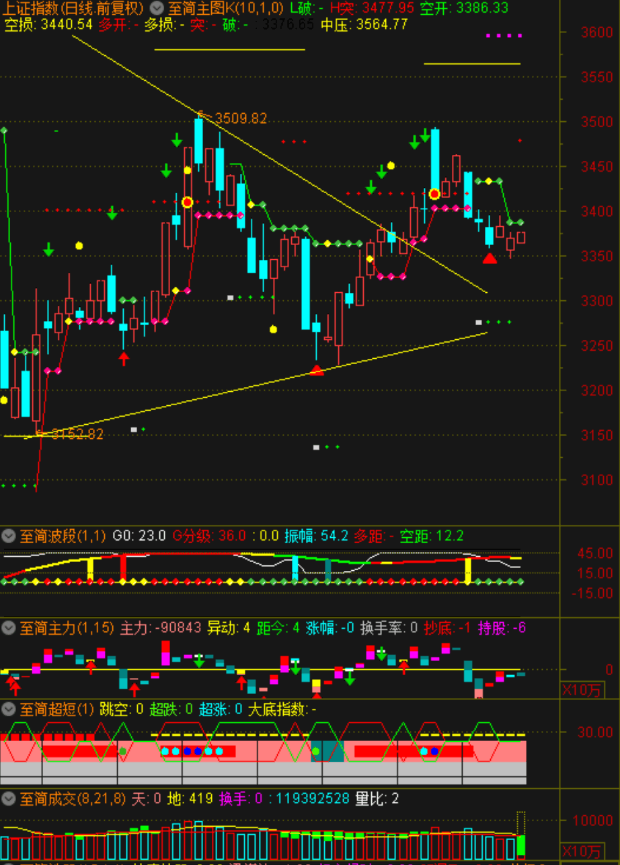Click the 3152.82 low price label
The image size is (620, 865).
77,434
